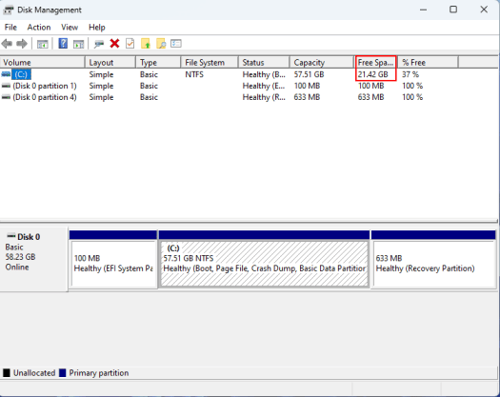The image size is (500, 397).
Task: Sort by Type column header
Action: 158,62
